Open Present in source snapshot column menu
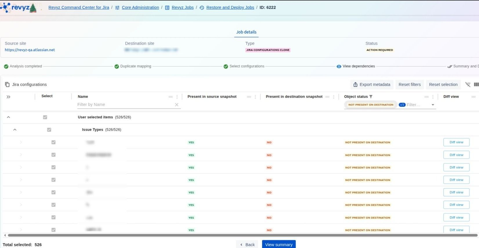The height and width of the screenshot is (248, 479). click(x=255, y=97)
